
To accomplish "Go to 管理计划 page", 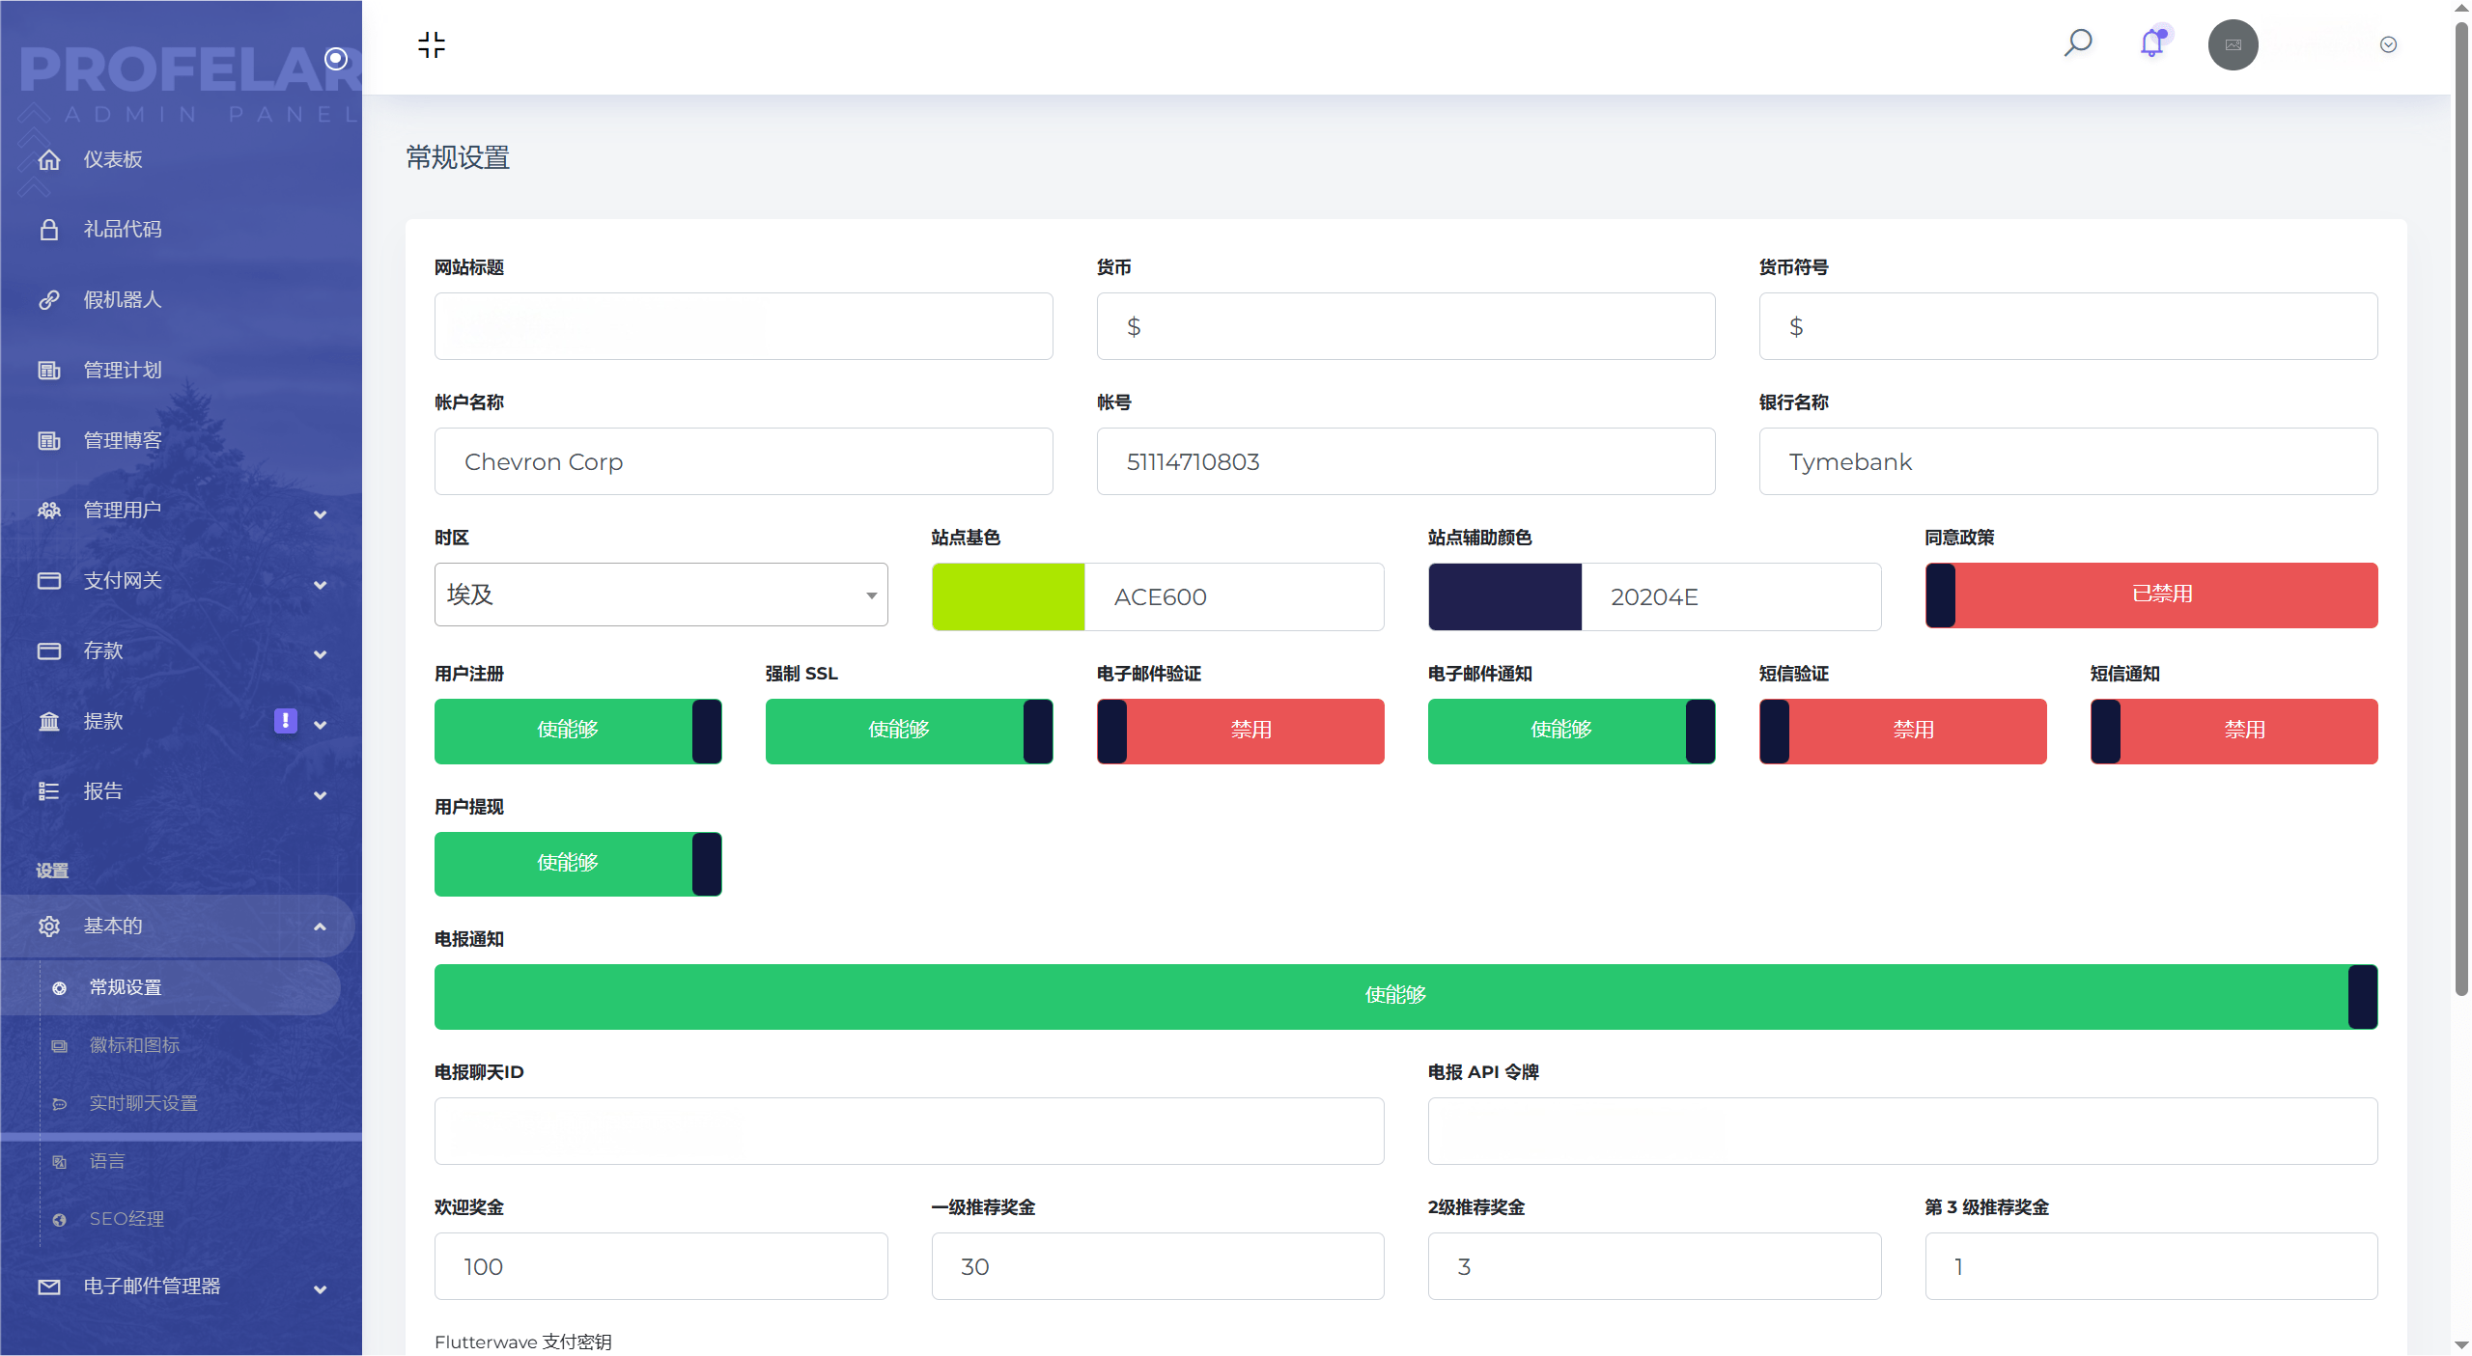I will pyautogui.click(x=123, y=371).
